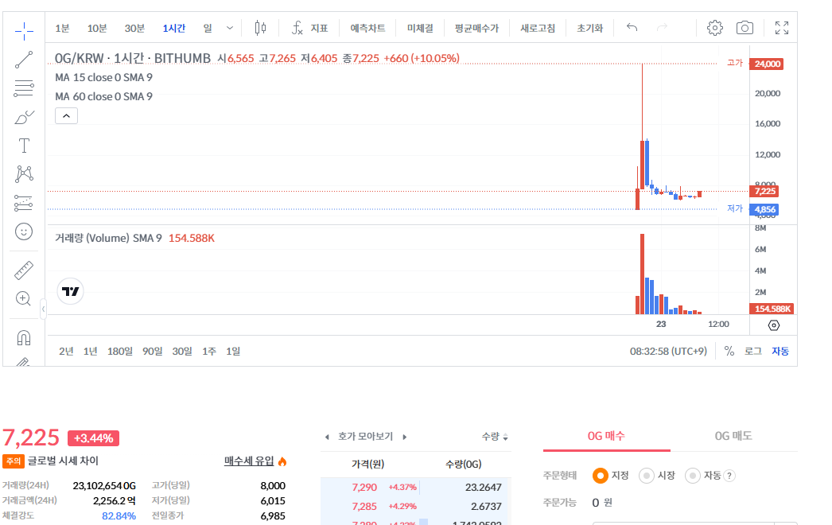Select the text annotation tool
832x525 pixels.
click(24, 146)
